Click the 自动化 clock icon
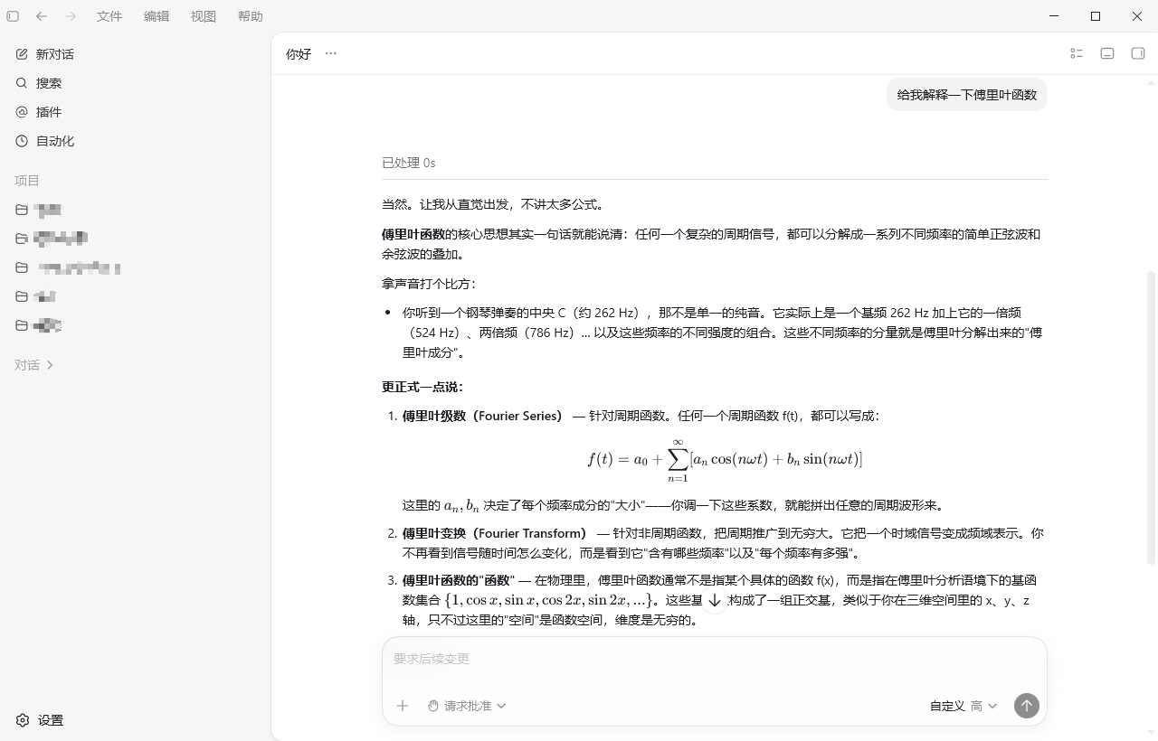1158x741 pixels. 22,141
